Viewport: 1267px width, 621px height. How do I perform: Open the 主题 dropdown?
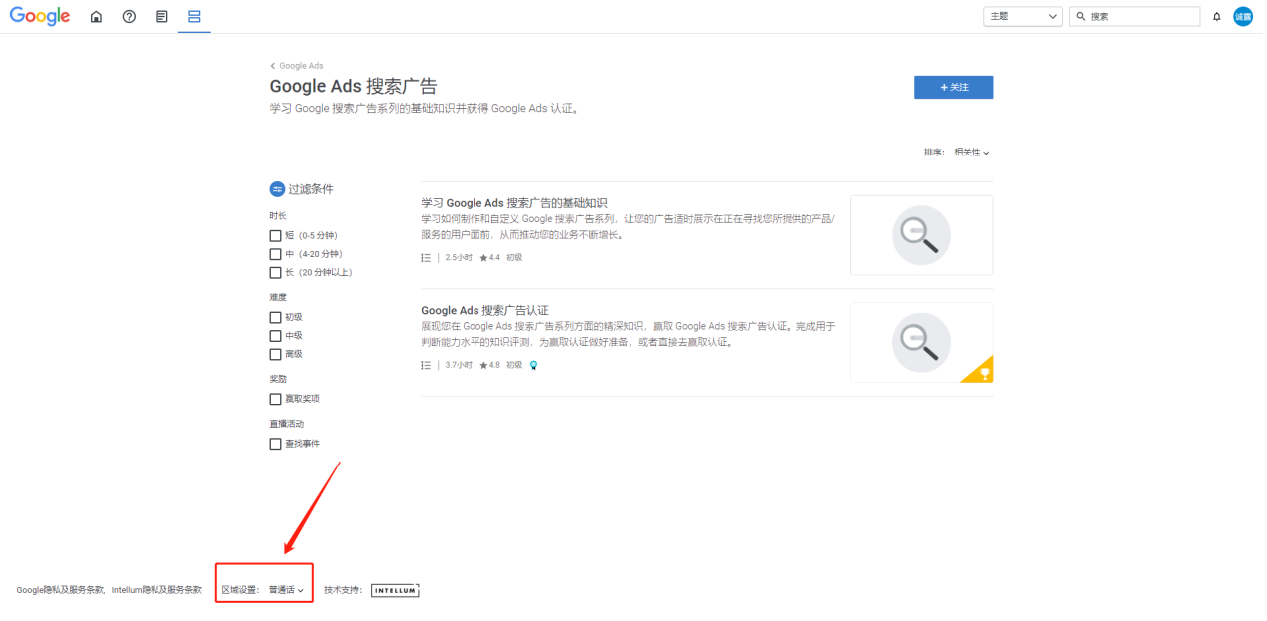point(1023,17)
